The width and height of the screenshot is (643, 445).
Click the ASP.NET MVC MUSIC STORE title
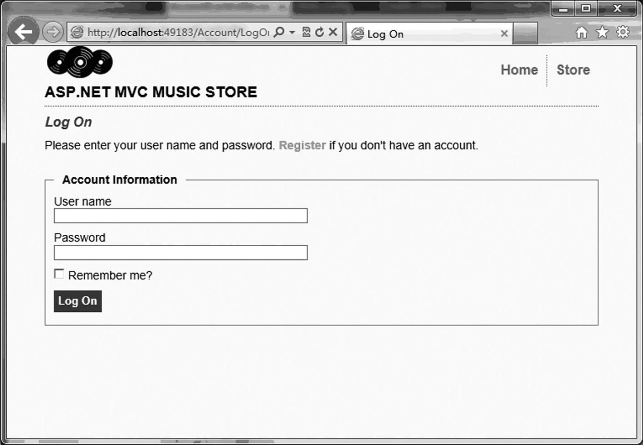[x=151, y=92]
